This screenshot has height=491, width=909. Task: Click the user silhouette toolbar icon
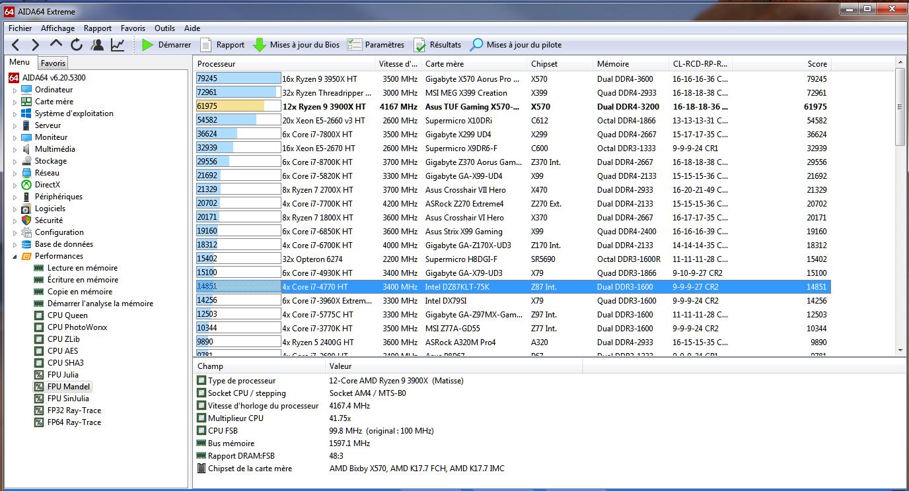tap(97, 45)
